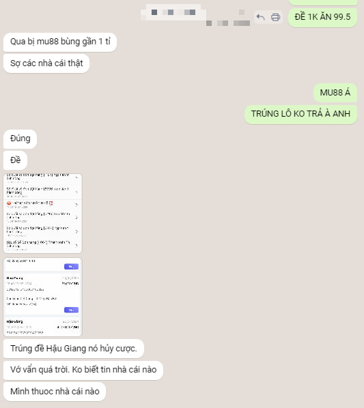
Task: Select the "Mình thuoc nhà cái nào" message
Action: tap(55, 392)
